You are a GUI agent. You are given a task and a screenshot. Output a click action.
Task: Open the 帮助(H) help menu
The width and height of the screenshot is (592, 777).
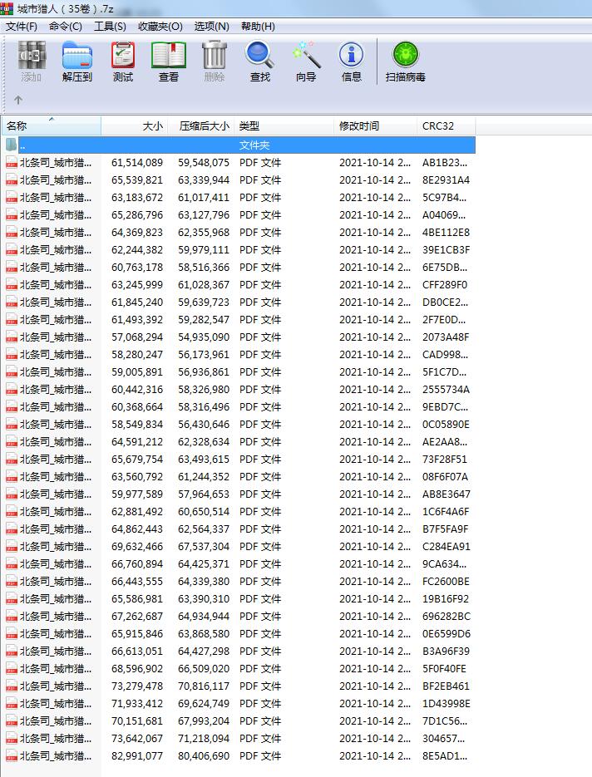coord(258,27)
